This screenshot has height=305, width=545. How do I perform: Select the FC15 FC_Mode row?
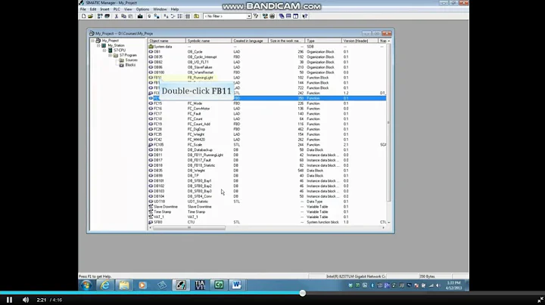(266, 103)
